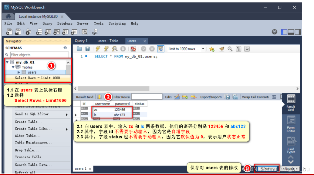Toggle continue on error icon

(x=133, y=49)
